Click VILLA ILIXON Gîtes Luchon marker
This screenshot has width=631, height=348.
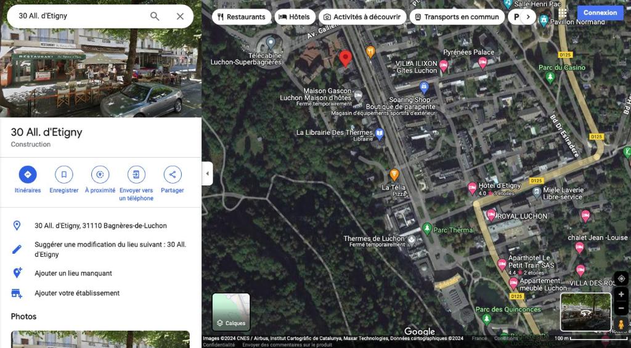[x=444, y=65]
